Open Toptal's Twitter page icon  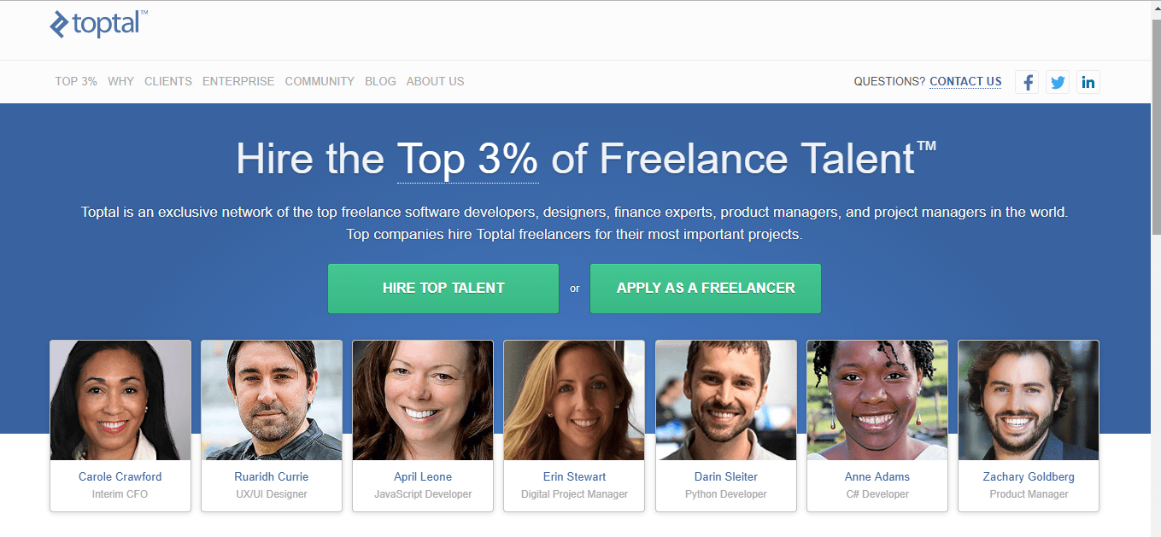pyautogui.click(x=1058, y=82)
